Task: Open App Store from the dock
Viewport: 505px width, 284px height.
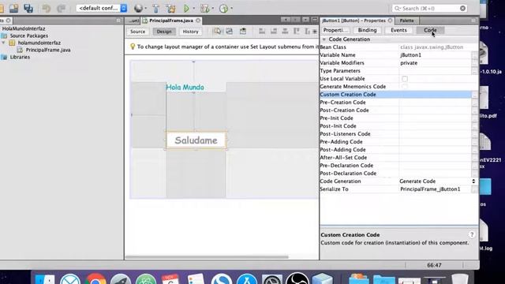Action: click(x=247, y=279)
